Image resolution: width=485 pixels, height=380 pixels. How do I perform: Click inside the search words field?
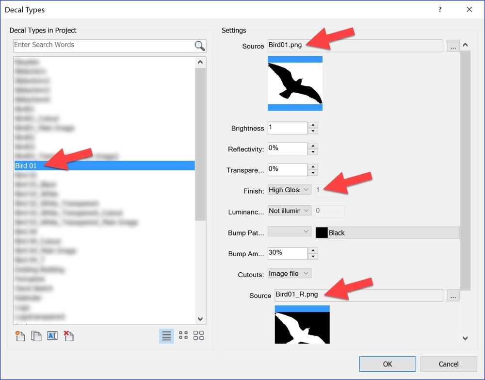point(97,46)
